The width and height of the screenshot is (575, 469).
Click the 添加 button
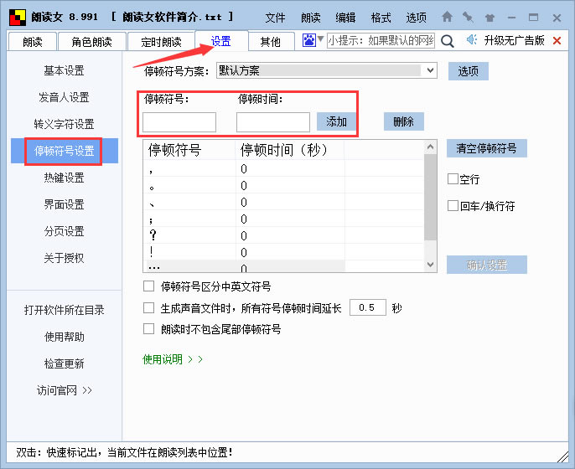click(336, 121)
